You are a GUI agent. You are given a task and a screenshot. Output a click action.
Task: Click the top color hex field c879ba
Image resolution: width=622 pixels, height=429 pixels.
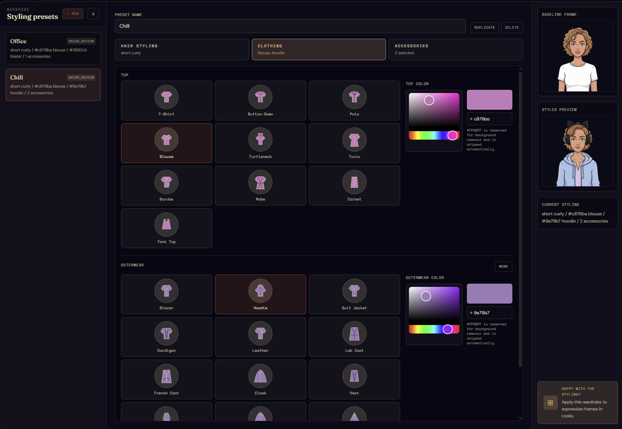coord(489,119)
